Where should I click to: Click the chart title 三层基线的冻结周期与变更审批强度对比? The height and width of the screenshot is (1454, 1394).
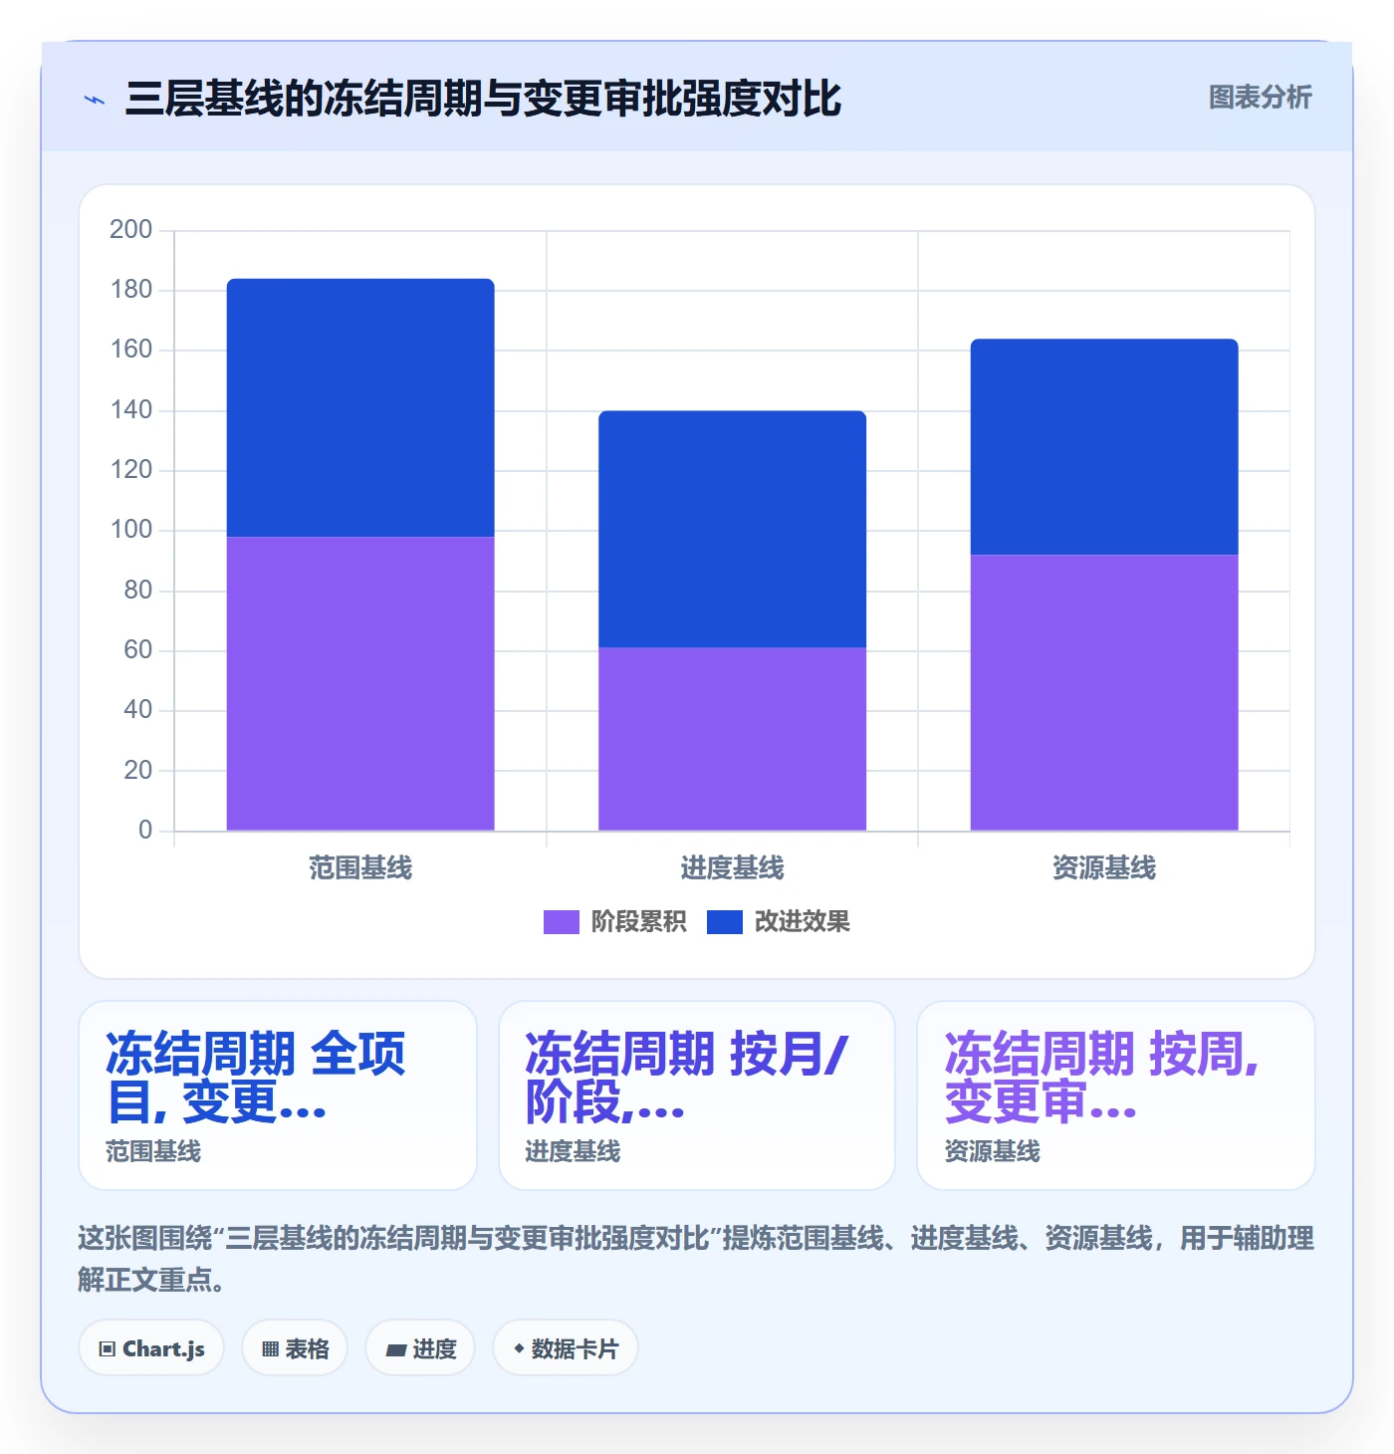pos(483,99)
